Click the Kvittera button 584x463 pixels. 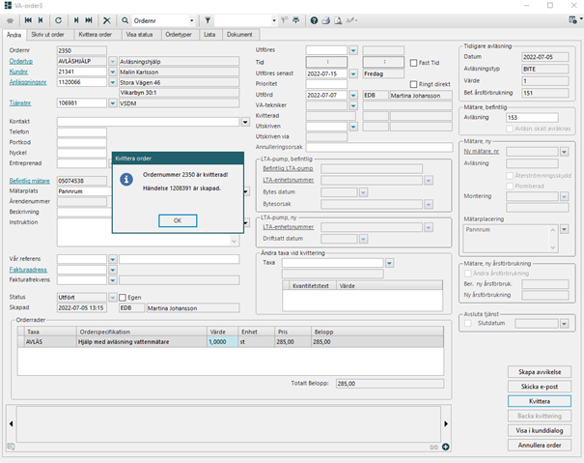(x=540, y=401)
